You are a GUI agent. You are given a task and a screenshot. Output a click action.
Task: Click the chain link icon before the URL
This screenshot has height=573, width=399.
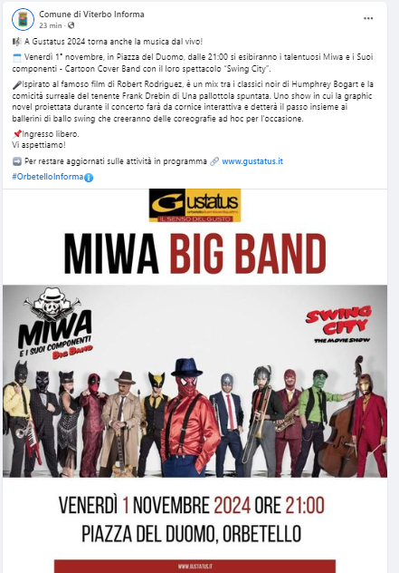pyautogui.click(x=214, y=161)
